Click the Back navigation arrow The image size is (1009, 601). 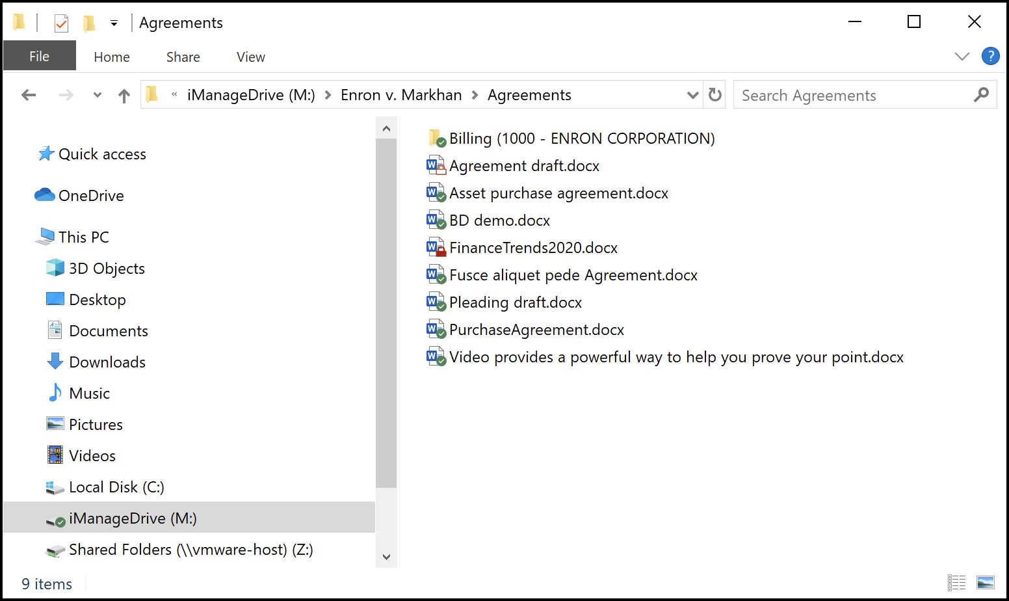29,96
